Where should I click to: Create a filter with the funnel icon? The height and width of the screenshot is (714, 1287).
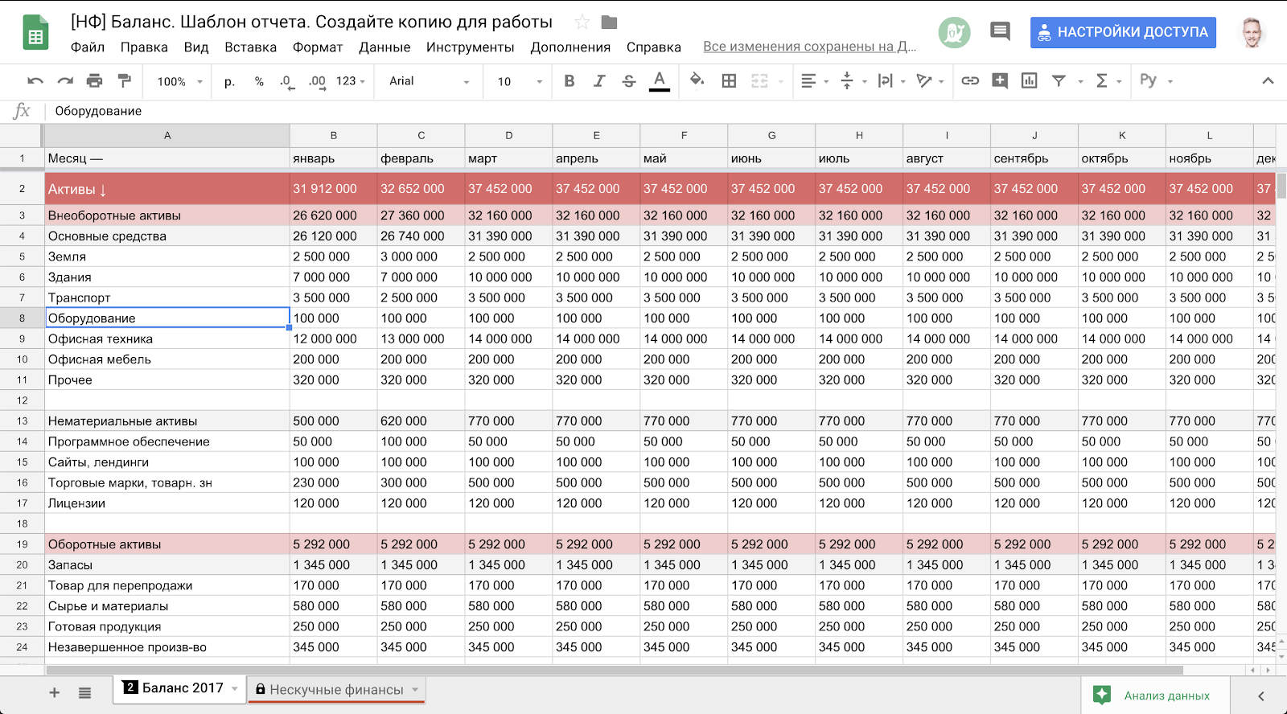[x=1059, y=81]
